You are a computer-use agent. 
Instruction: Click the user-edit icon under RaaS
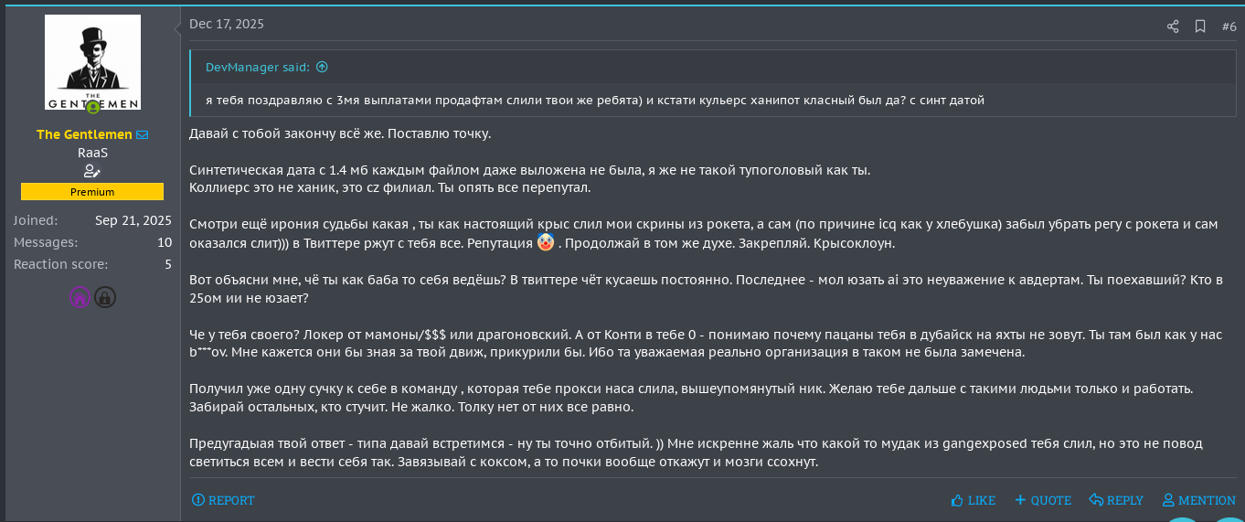click(92, 172)
